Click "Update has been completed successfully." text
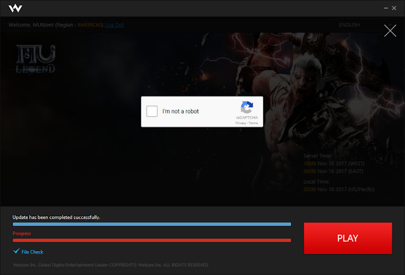The image size is (405, 275). 56,218
